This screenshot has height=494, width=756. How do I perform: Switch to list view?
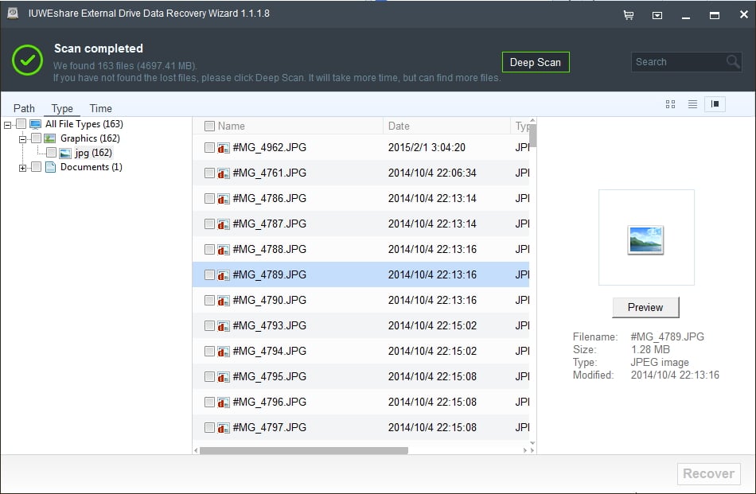pyautogui.click(x=692, y=104)
